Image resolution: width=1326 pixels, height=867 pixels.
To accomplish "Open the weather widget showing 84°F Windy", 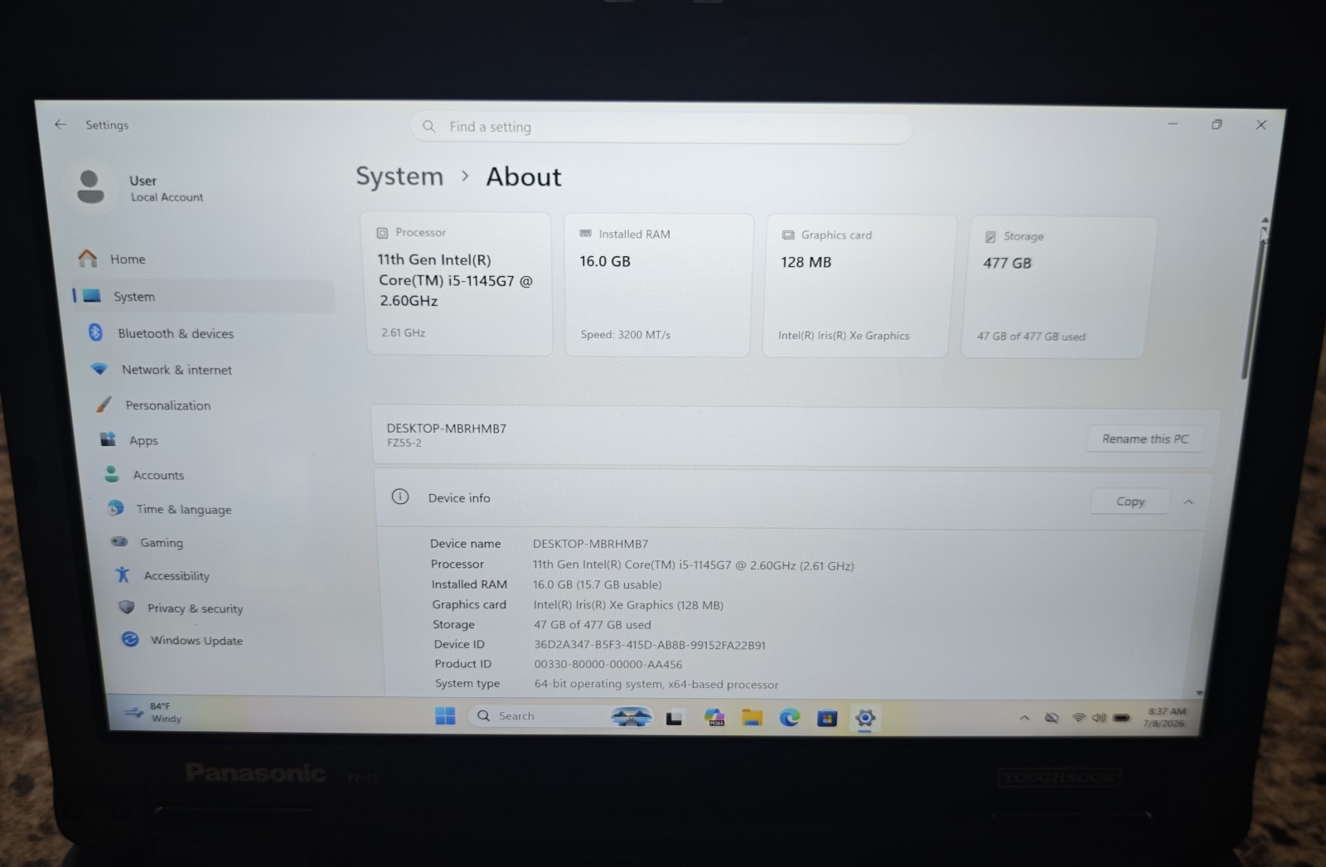I will point(152,712).
